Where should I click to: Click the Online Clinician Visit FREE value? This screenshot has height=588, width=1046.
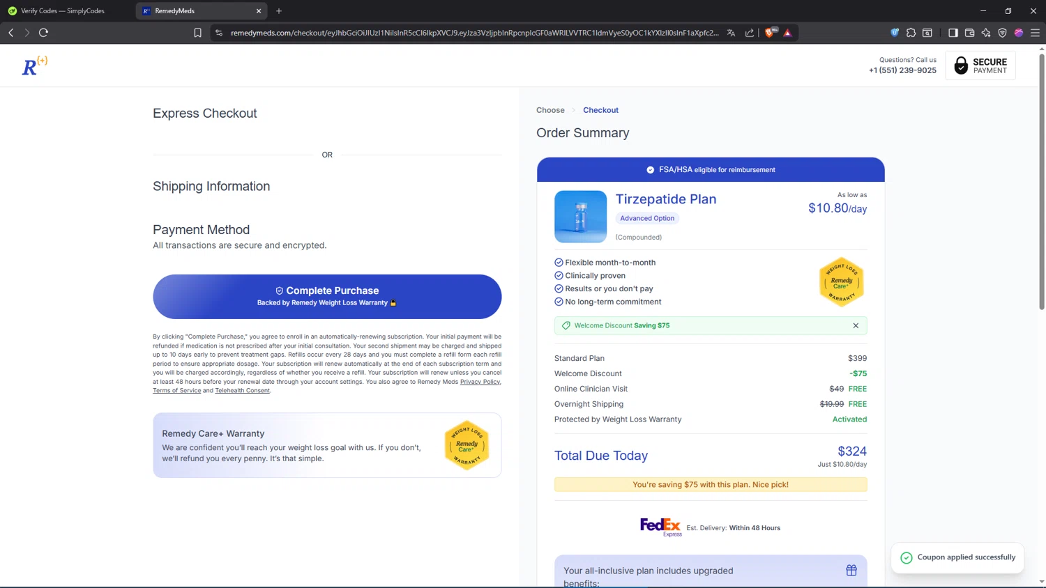(858, 389)
